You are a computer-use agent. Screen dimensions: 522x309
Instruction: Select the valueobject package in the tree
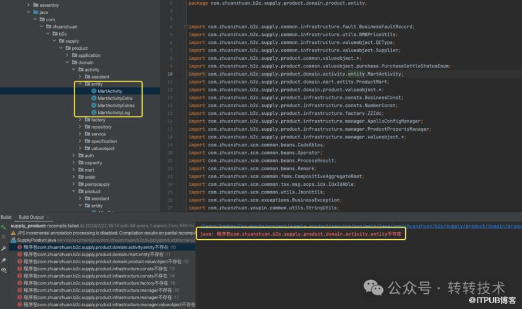(x=103, y=148)
